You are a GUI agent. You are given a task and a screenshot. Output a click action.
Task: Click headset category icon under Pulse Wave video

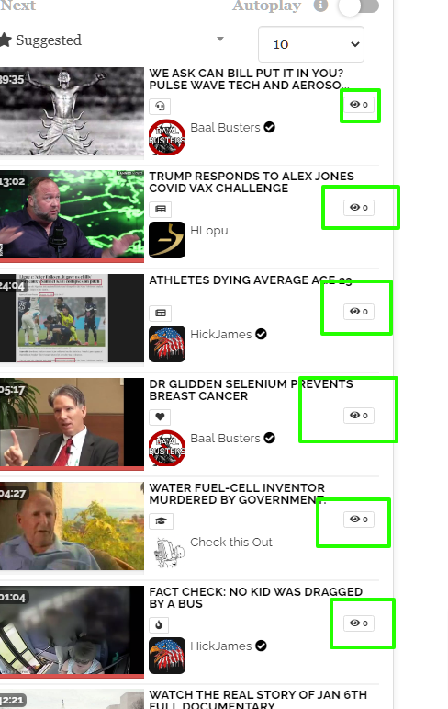(x=160, y=107)
